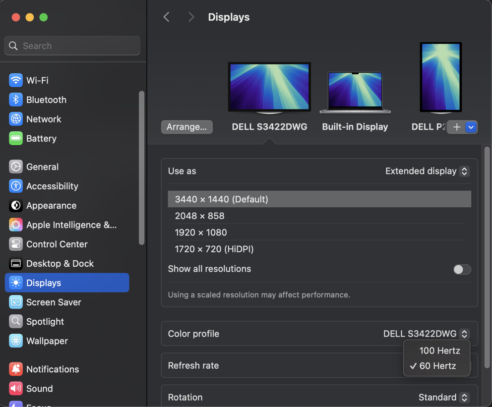The image size is (492, 407).
Task: Select Appearance in the sidebar
Action: [x=51, y=206]
